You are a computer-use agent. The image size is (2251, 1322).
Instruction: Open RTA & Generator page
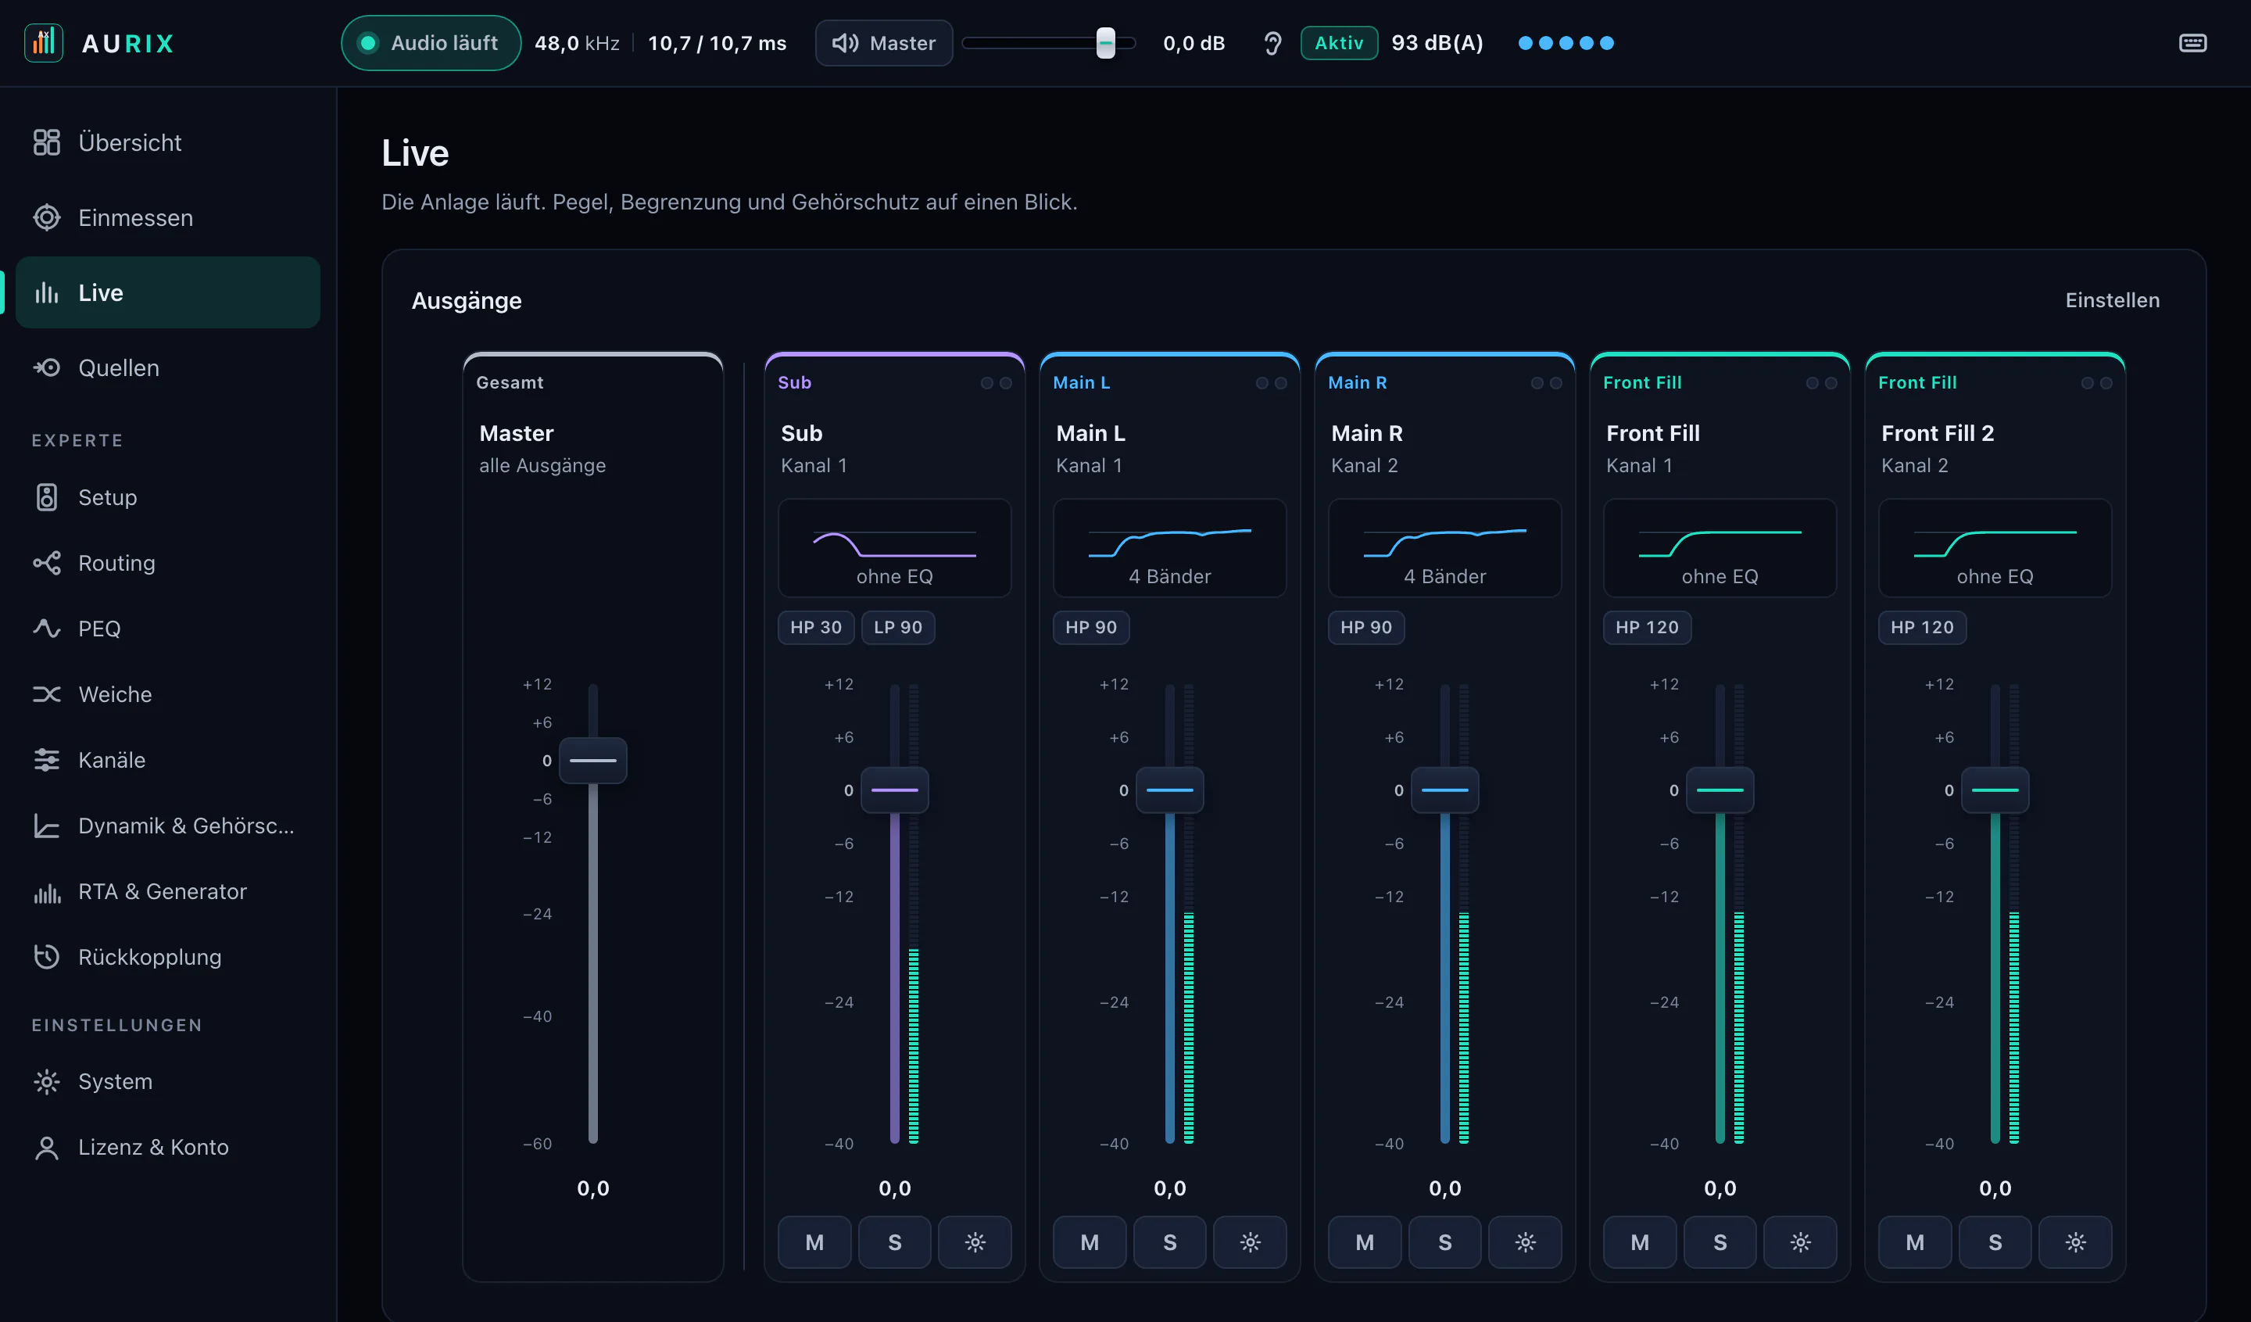point(168,890)
